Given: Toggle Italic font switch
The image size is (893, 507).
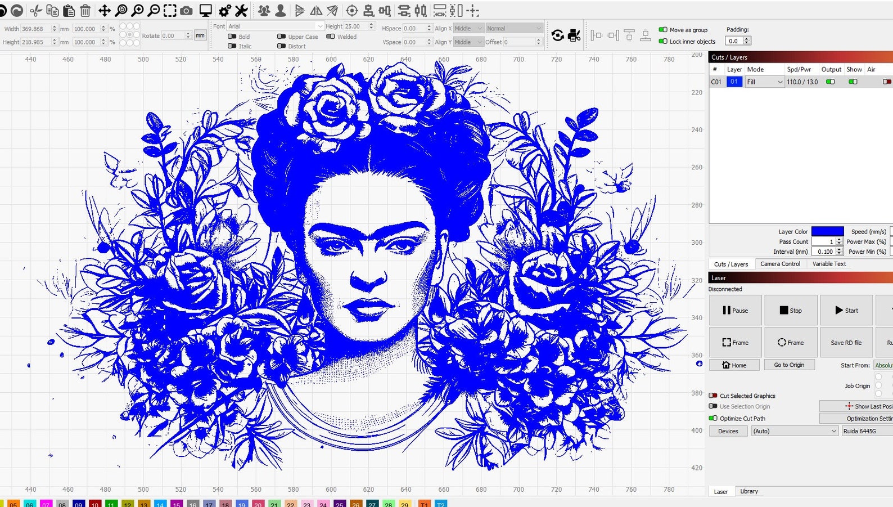Looking at the screenshot, I should tap(232, 46).
